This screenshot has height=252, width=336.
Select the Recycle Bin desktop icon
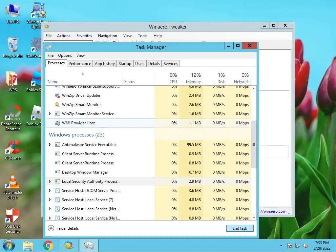(13, 47)
